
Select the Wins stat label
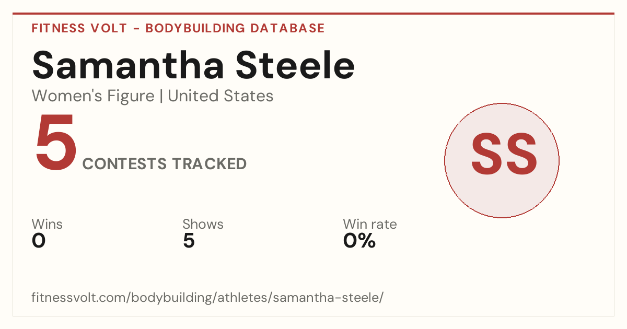(47, 225)
